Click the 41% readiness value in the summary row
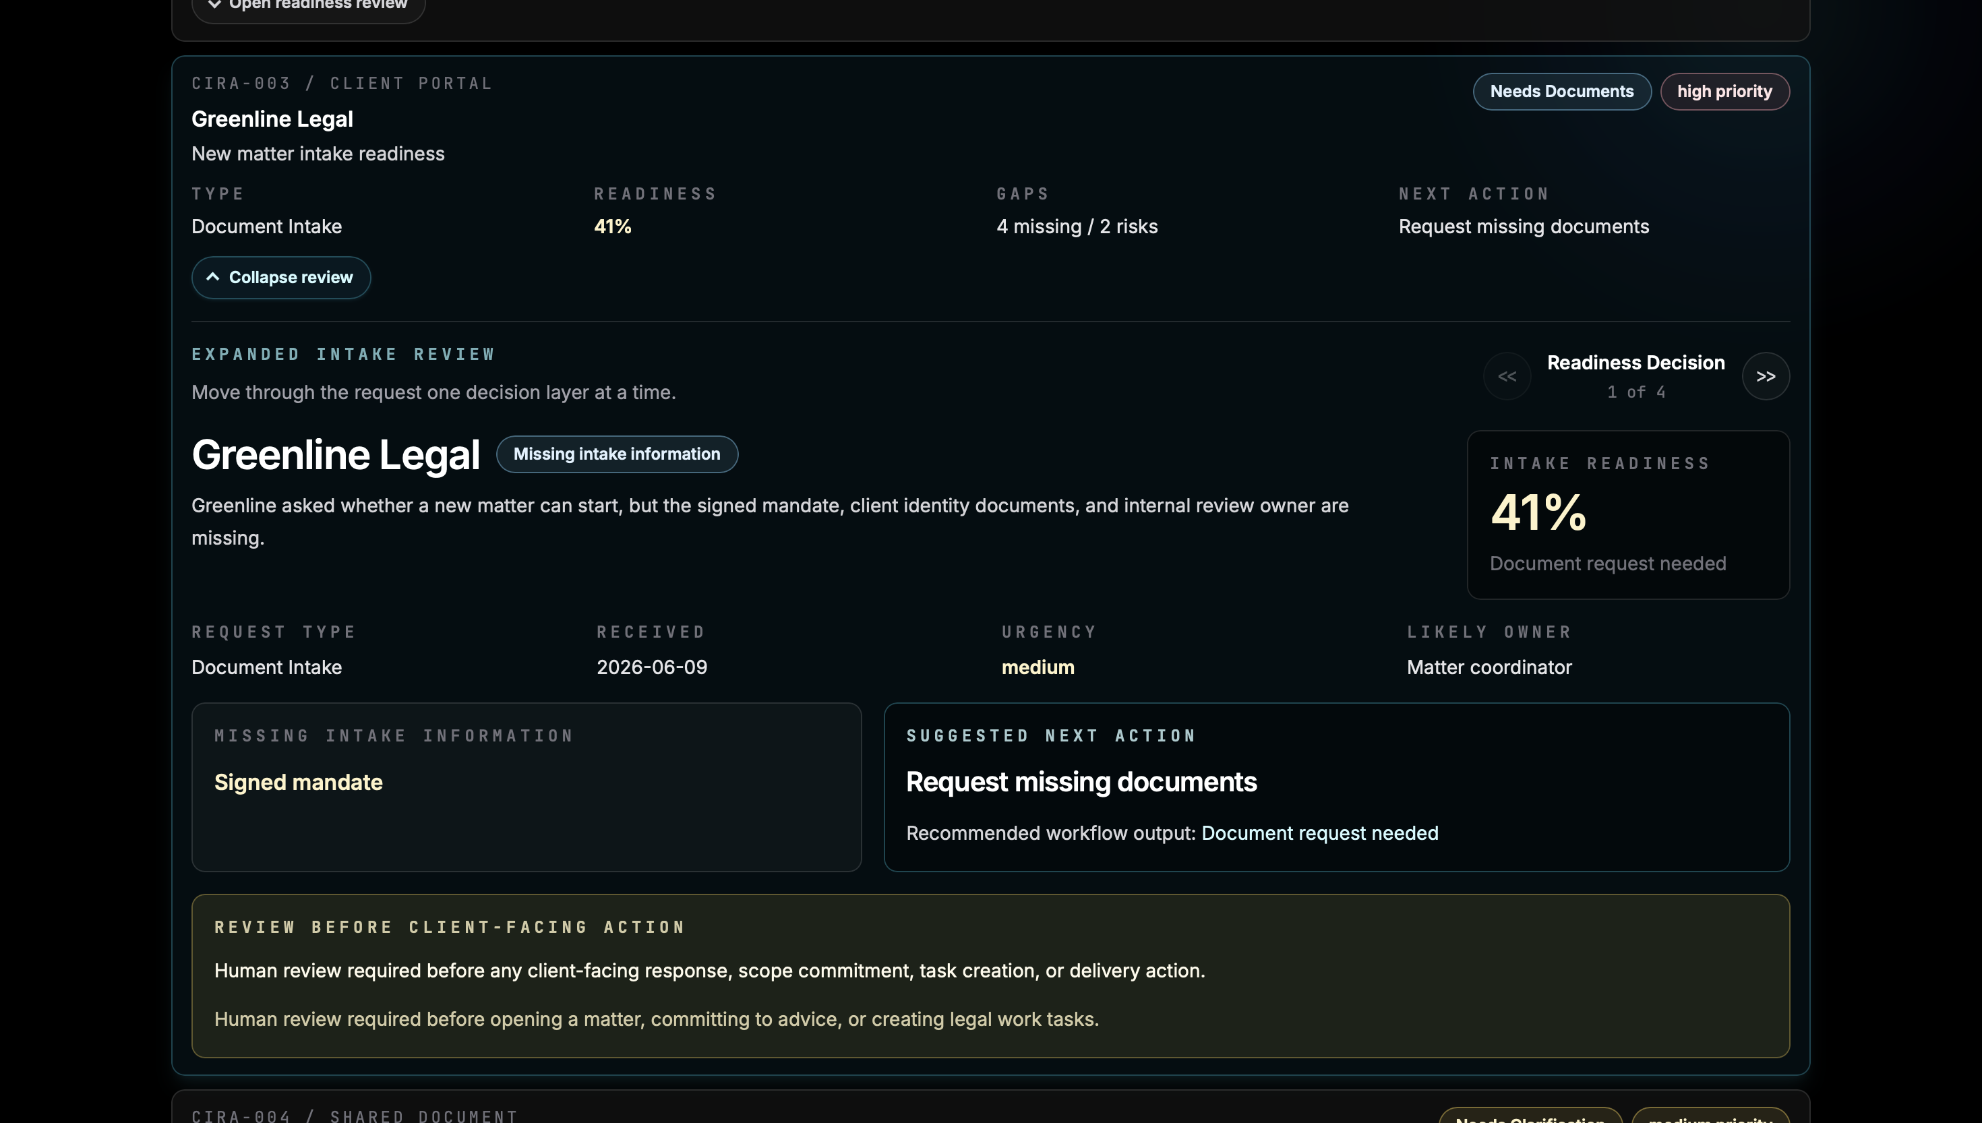 612,226
